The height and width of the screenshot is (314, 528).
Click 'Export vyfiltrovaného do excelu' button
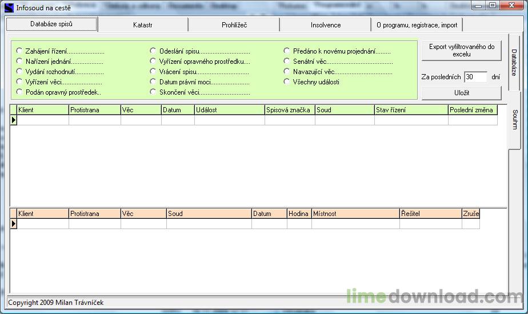coord(461,51)
